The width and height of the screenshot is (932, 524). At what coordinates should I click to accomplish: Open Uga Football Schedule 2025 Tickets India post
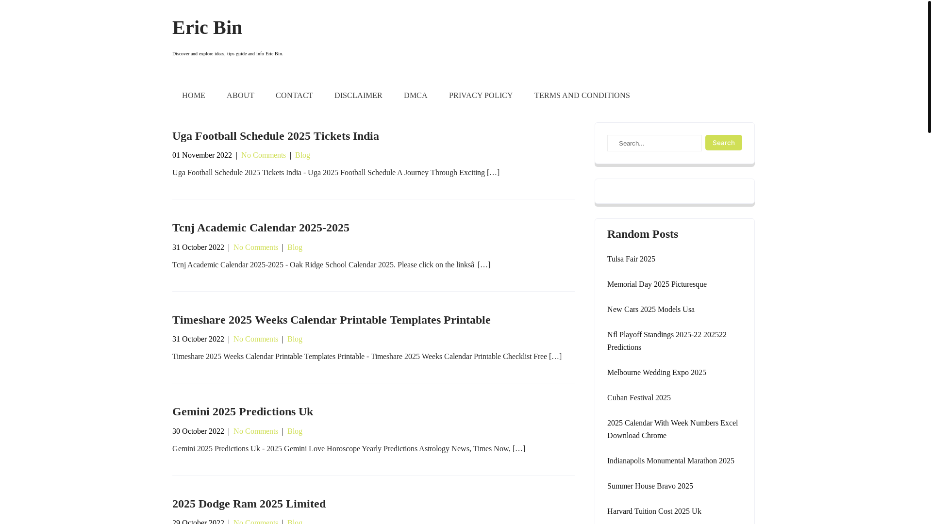276,136
